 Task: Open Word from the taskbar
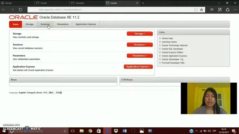tap(124, 131)
